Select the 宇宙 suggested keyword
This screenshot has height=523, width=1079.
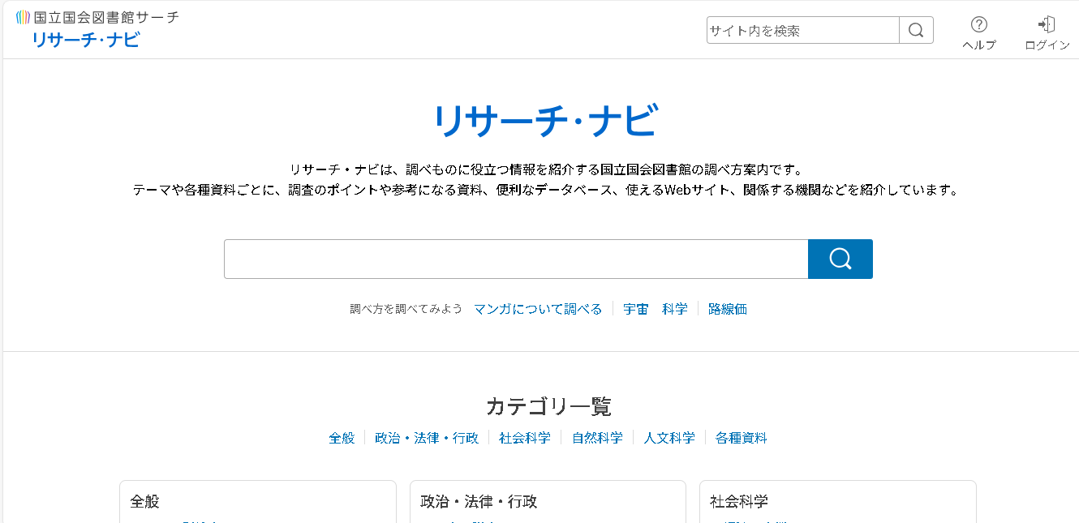[x=636, y=309]
